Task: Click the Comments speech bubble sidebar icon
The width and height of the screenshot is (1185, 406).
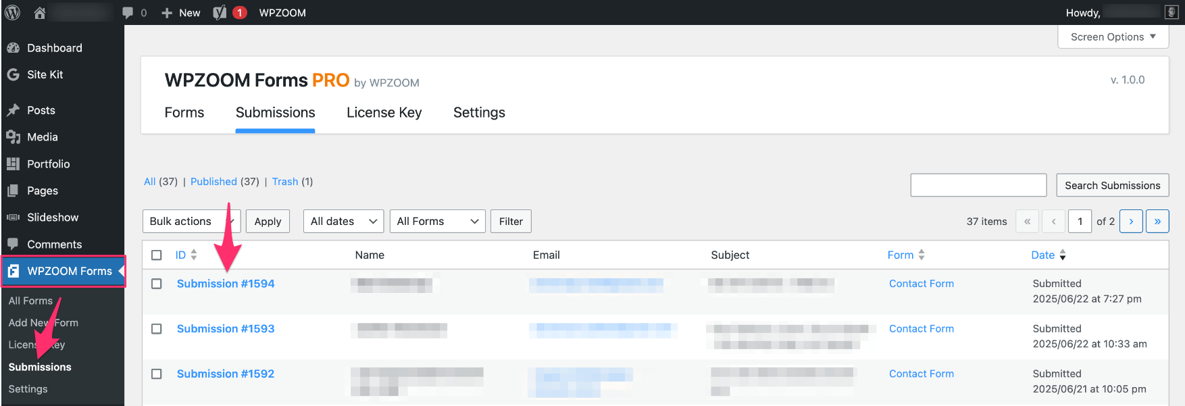Action: tap(13, 244)
